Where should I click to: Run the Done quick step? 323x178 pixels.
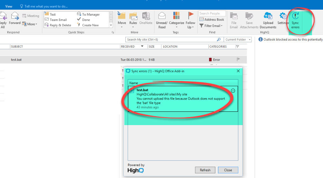[83, 20]
